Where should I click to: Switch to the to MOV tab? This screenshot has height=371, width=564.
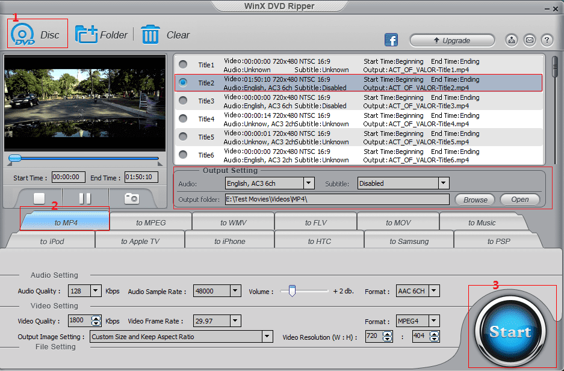(x=398, y=222)
